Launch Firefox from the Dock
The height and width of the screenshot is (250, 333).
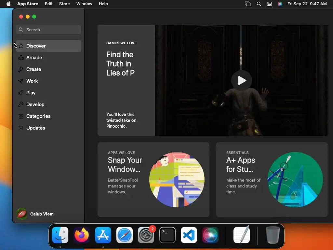coord(82,235)
